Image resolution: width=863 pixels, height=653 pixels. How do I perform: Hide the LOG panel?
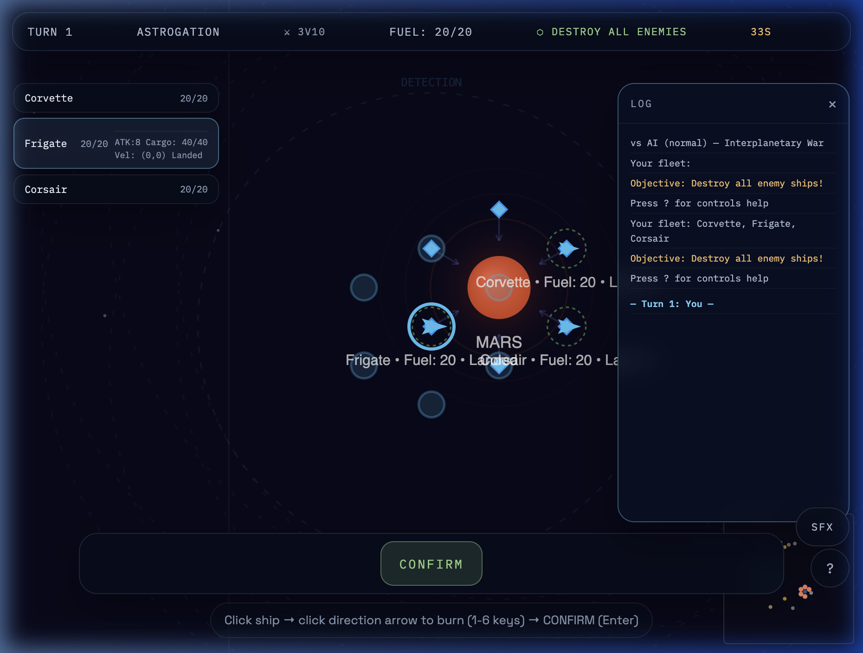click(x=832, y=104)
